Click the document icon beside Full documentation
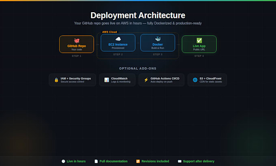The height and width of the screenshot is (166, 276). [x=96, y=161]
